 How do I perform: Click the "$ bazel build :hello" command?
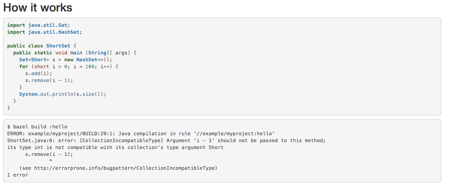pos(37,126)
